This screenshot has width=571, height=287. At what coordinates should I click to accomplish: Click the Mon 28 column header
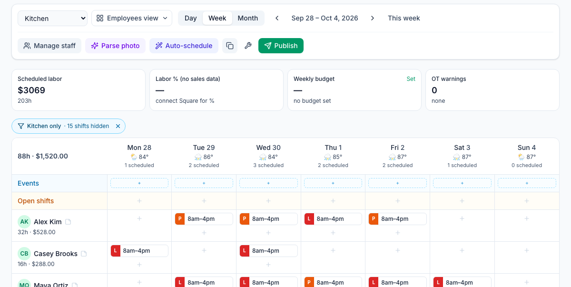point(139,156)
